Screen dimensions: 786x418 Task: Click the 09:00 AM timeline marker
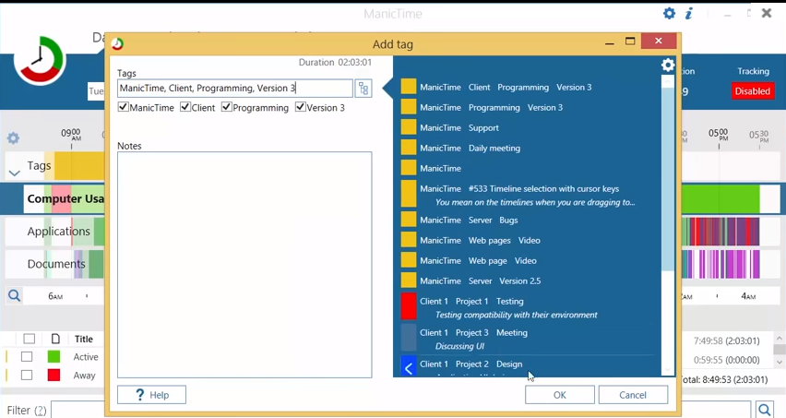coord(71,135)
